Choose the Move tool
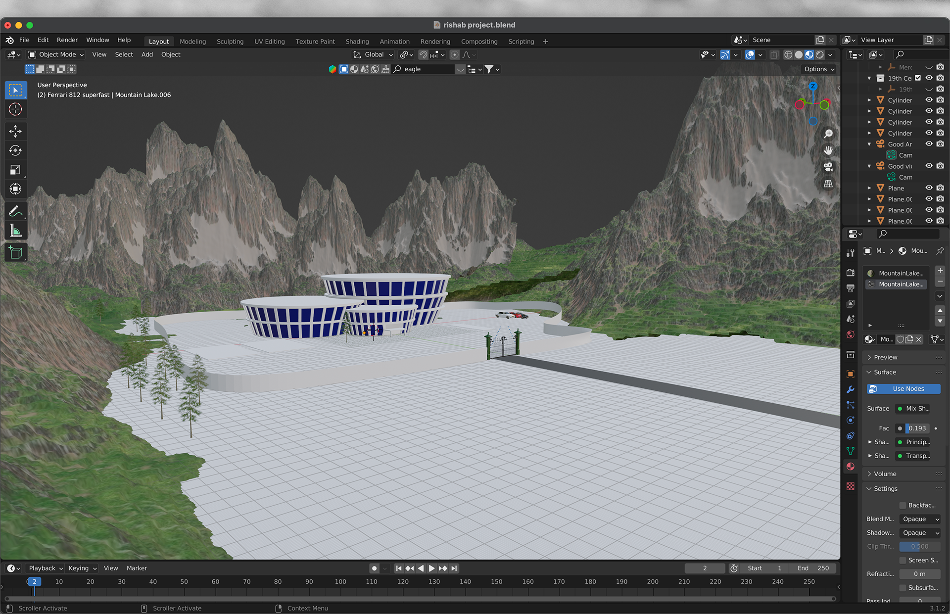Image resolution: width=950 pixels, height=614 pixels. click(15, 131)
